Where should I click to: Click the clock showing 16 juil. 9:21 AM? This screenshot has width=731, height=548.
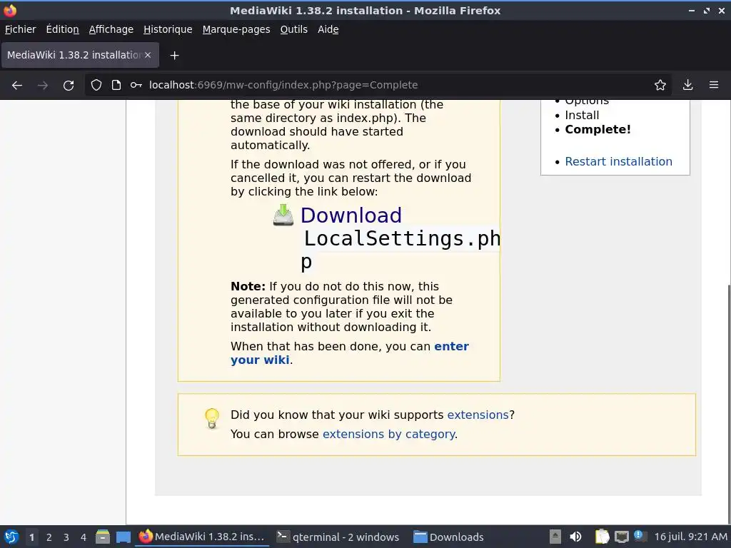[x=690, y=537]
